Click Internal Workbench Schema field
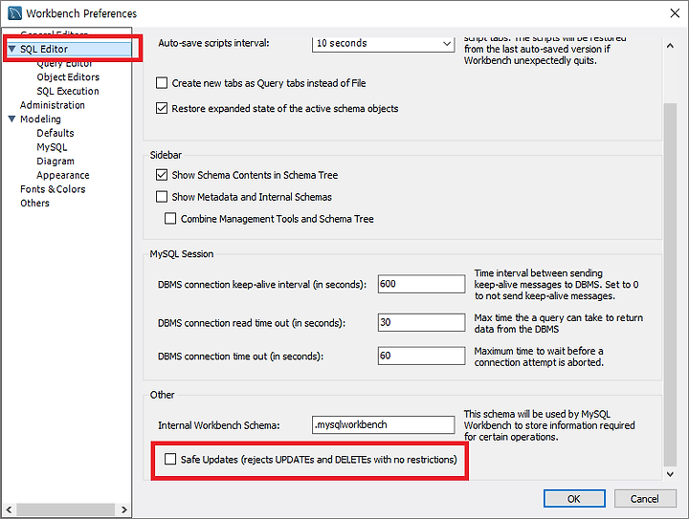The width and height of the screenshot is (689, 519). (x=383, y=424)
